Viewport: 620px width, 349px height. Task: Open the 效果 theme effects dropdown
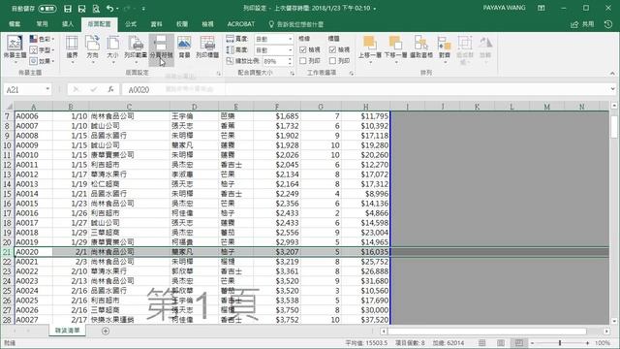tap(42, 61)
